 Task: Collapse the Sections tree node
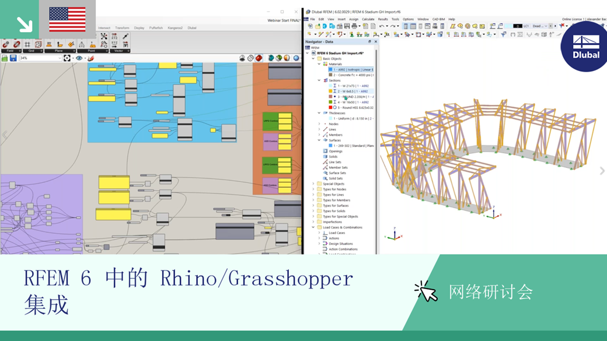click(x=319, y=80)
